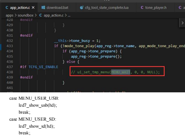Select the app_action.c breadcrumb segment

click(53, 15)
